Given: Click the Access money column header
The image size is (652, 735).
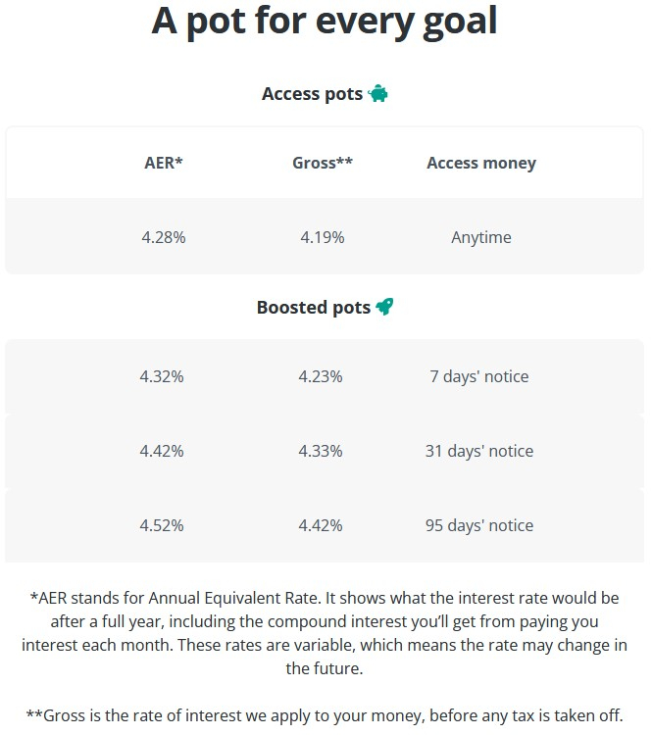Looking at the screenshot, I should 481,163.
